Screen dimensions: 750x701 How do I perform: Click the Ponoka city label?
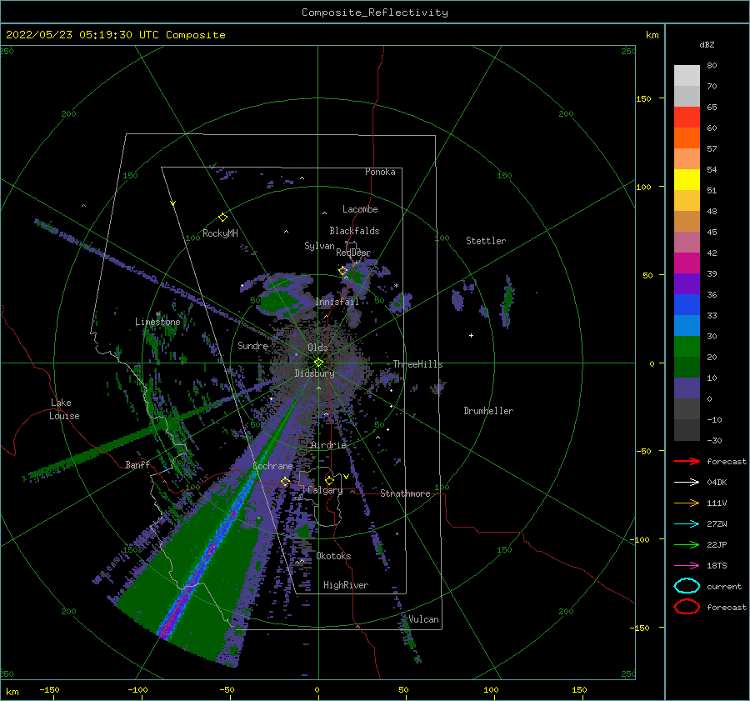click(x=380, y=172)
